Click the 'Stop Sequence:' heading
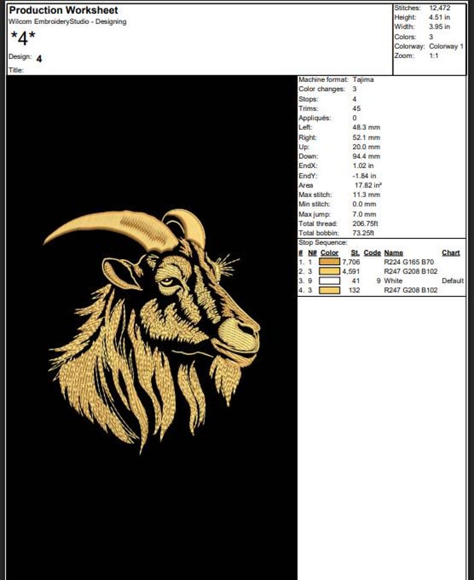 click(x=323, y=243)
